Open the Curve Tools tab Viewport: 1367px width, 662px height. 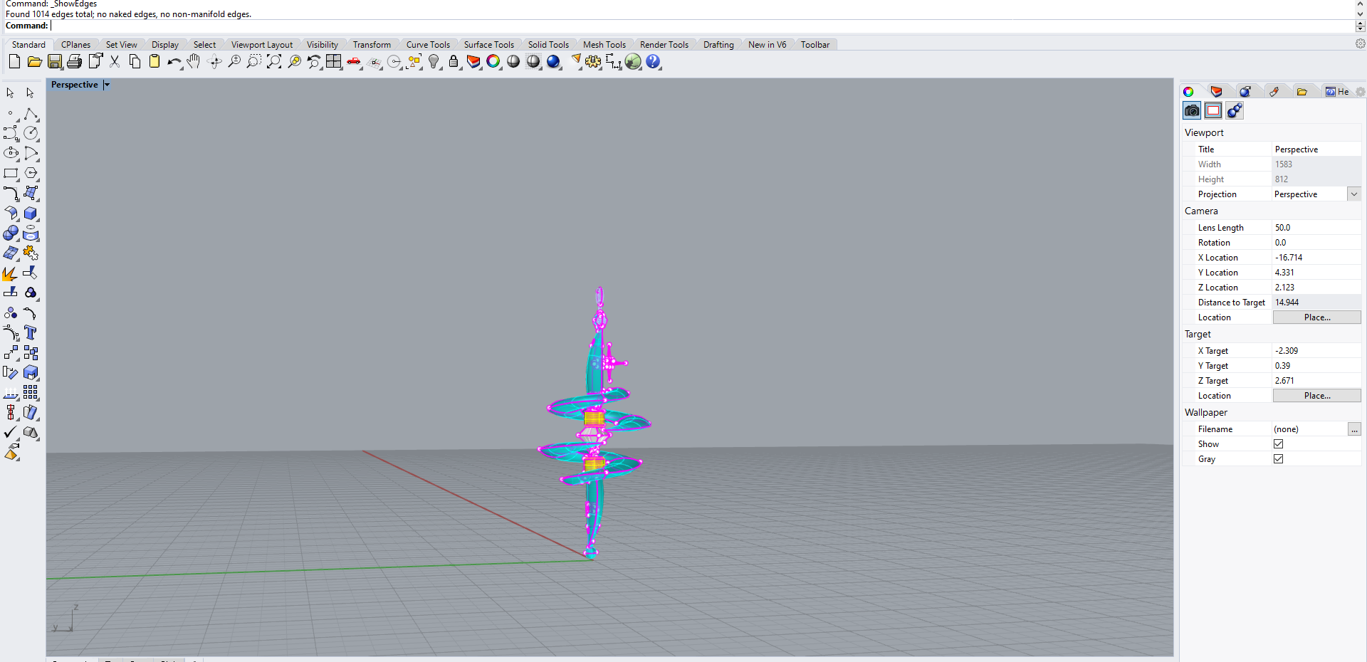429,45
